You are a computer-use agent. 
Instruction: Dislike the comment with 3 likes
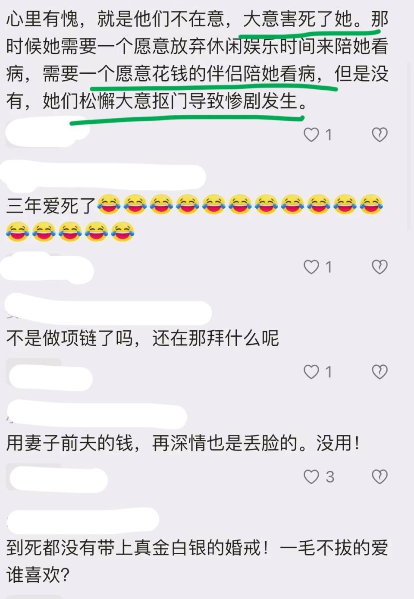click(x=379, y=477)
